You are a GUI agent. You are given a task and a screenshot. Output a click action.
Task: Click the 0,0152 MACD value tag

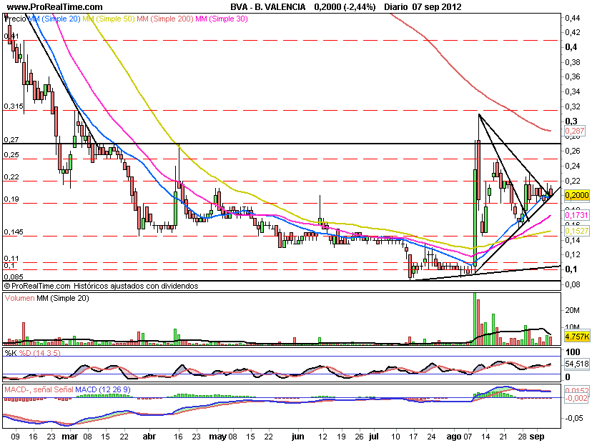pos(576,390)
